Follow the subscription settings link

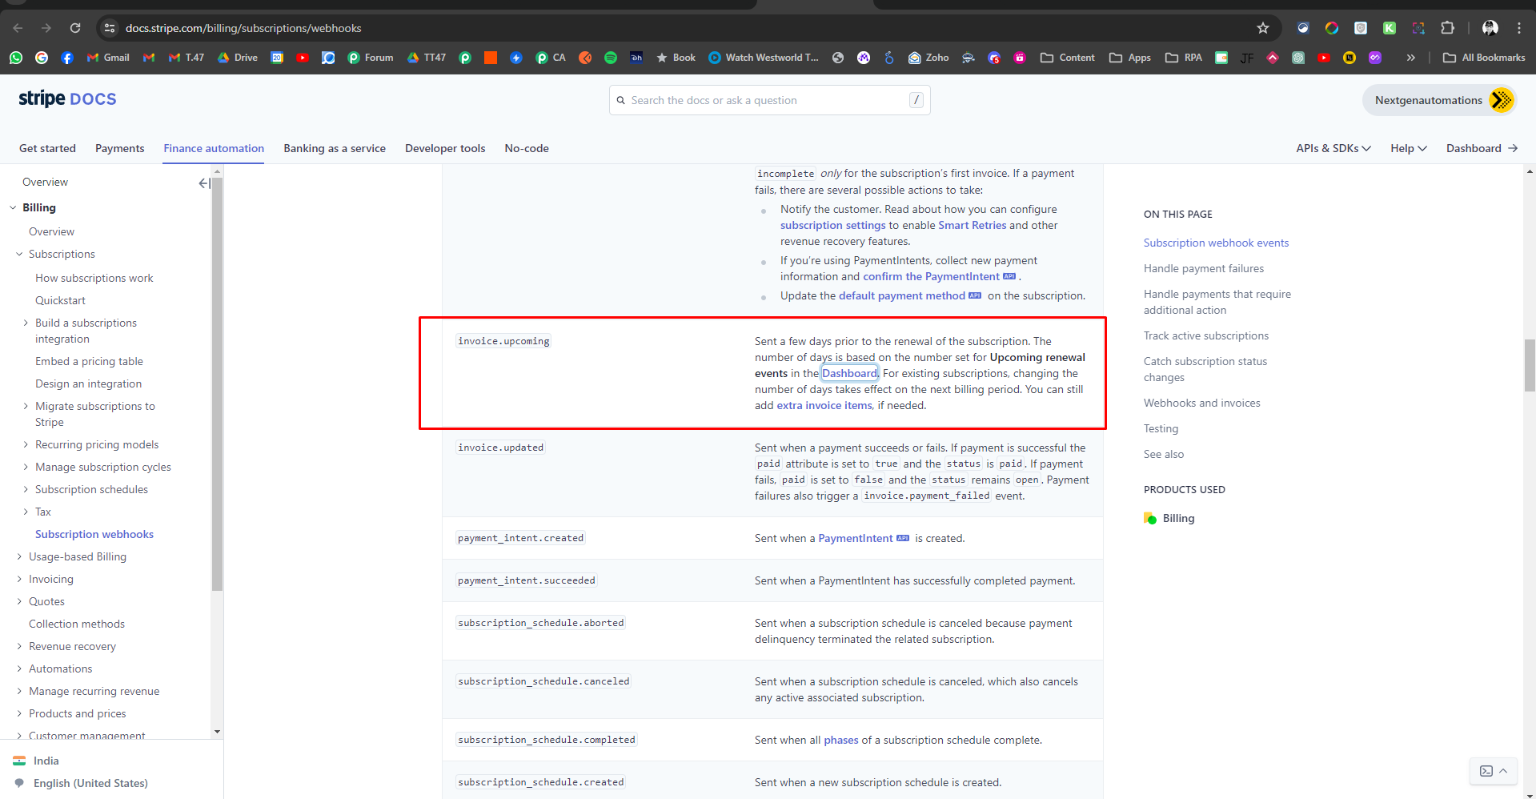[833, 225]
